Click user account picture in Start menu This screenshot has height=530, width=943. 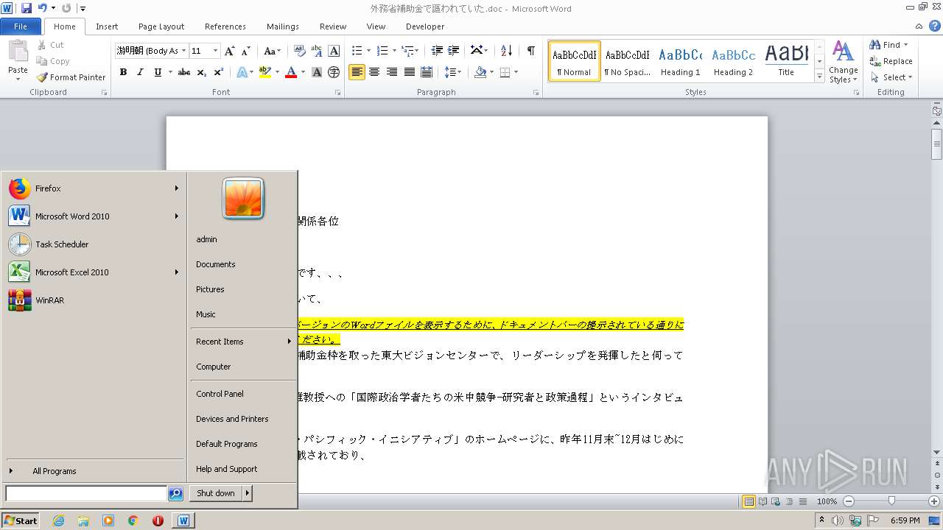coord(243,198)
